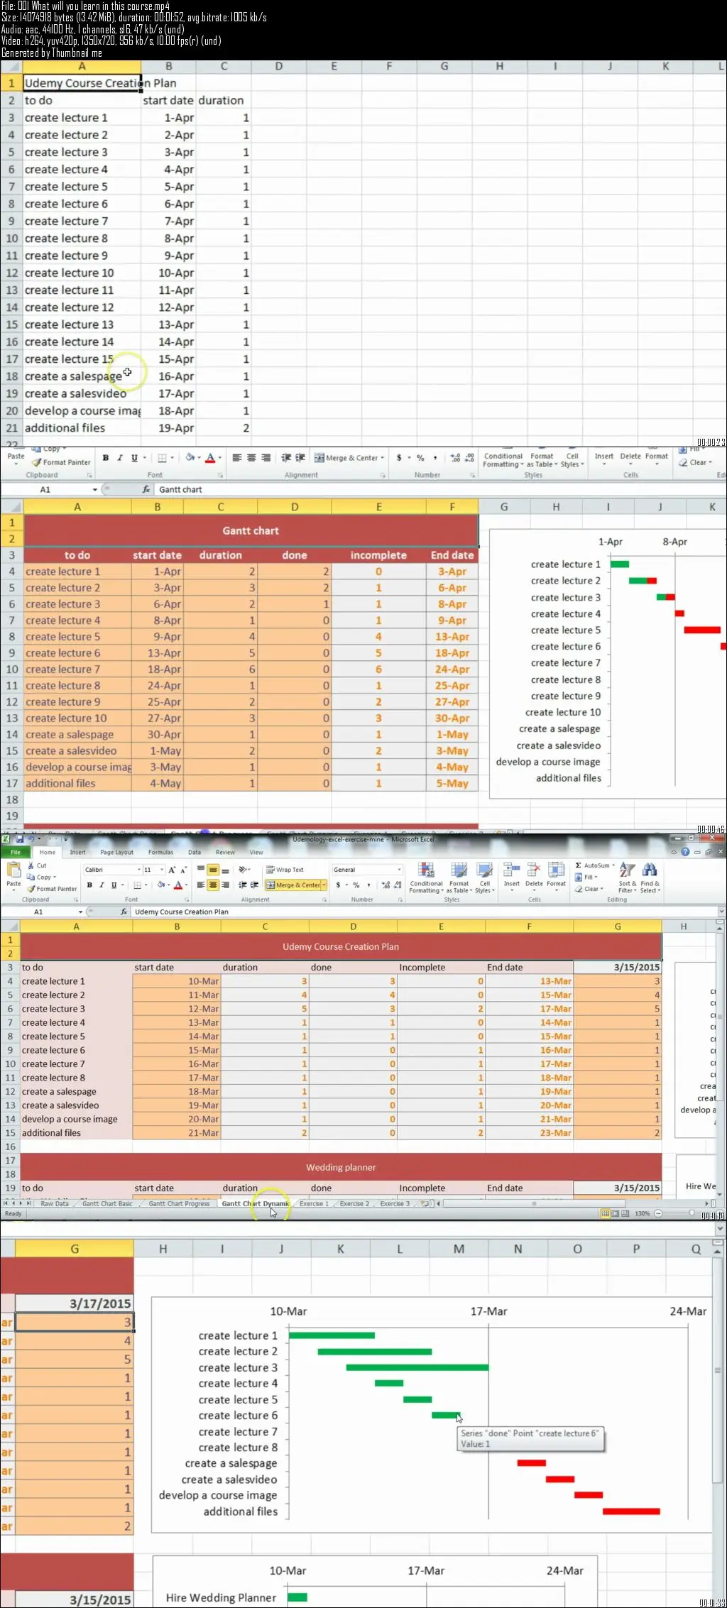Toggle Italic in the ribbon below Calibri
Image resolution: width=727 pixels, height=1608 pixels.
pyautogui.click(x=102, y=885)
